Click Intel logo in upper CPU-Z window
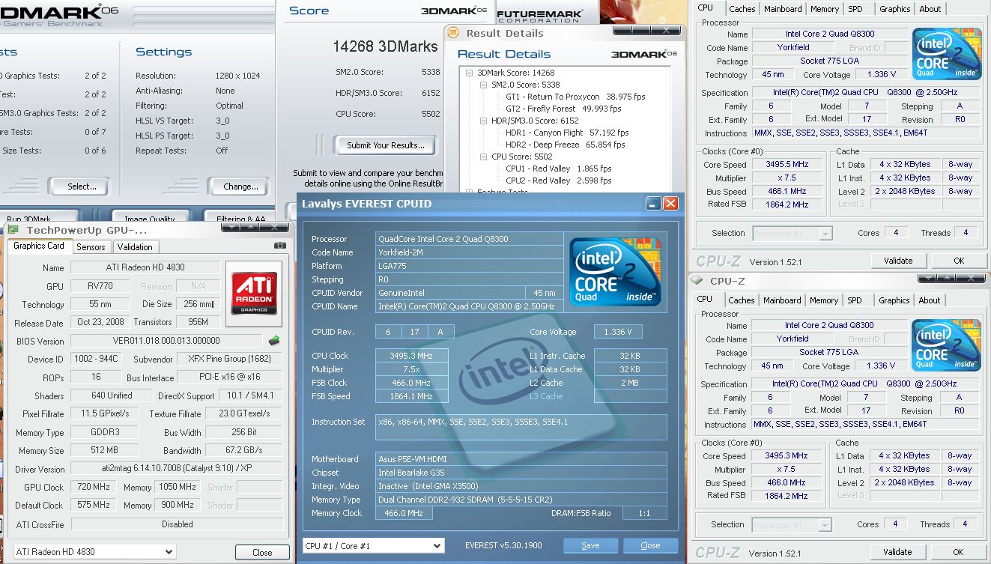991x564 pixels. tap(947, 53)
